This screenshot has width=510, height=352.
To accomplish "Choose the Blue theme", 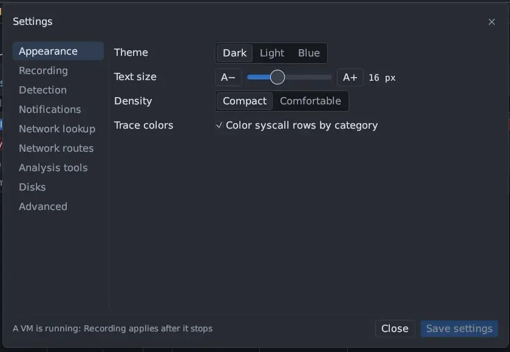I will [x=308, y=53].
